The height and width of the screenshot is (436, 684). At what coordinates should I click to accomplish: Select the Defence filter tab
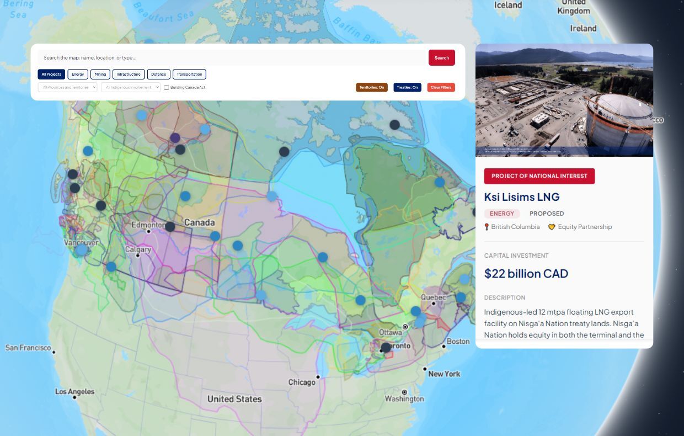[x=159, y=74]
